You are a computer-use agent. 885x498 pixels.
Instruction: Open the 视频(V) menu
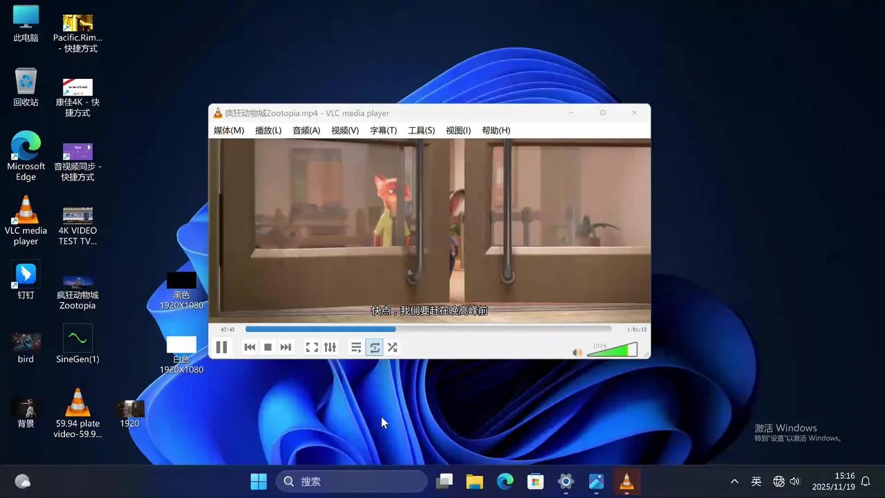coord(345,130)
